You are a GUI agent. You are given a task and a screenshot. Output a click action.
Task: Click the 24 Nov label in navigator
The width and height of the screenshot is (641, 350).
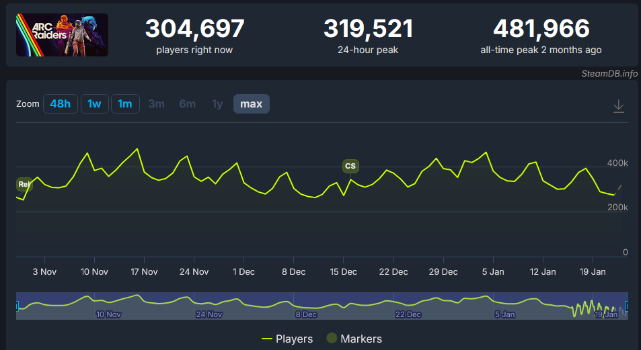tap(209, 314)
